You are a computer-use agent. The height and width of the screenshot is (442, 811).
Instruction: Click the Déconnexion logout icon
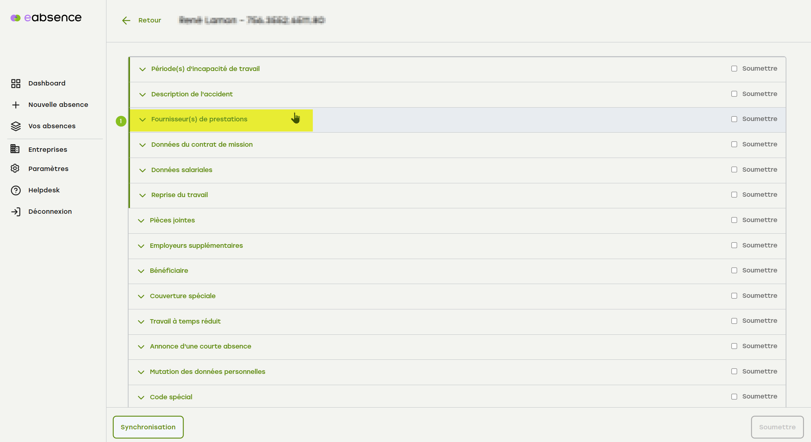pos(16,212)
